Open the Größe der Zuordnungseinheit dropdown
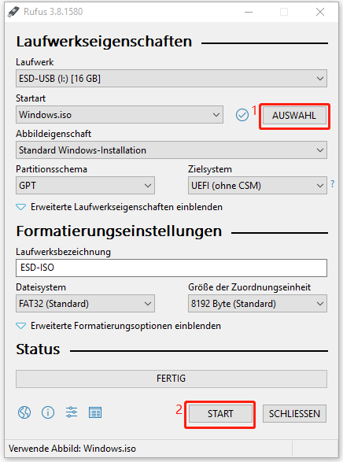This screenshot has width=343, height=462. tap(257, 304)
